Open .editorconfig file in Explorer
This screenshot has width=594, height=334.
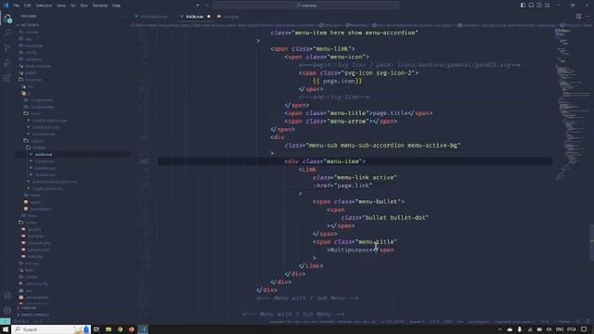click(x=36, y=284)
